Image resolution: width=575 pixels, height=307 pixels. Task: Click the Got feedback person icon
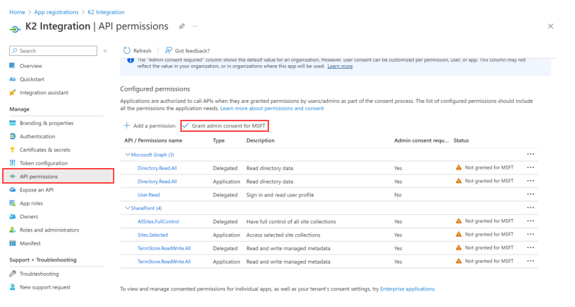click(168, 50)
